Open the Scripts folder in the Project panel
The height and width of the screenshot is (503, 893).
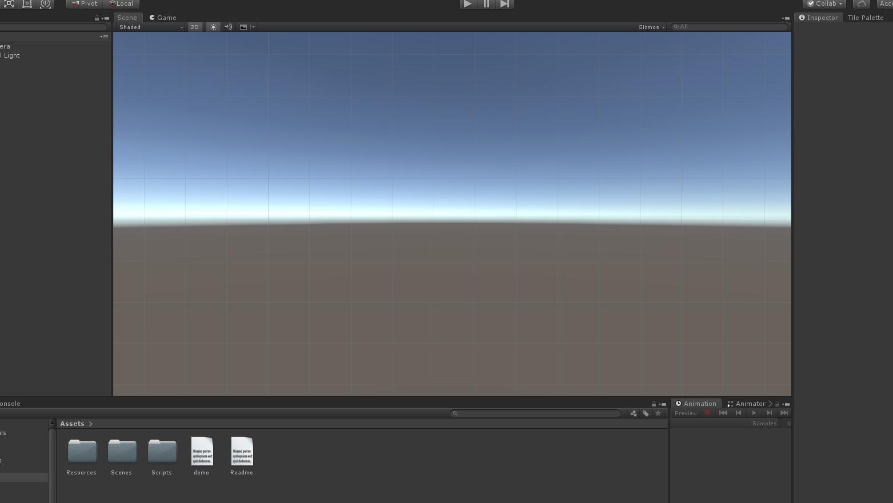(x=162, y=454)
